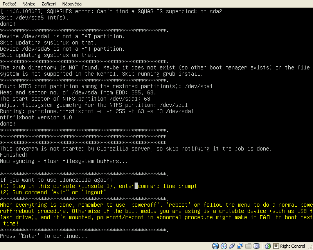Click the shared folders status icon
The width and height of the screenshot is (313, 250).
click(x=248, y=246)
